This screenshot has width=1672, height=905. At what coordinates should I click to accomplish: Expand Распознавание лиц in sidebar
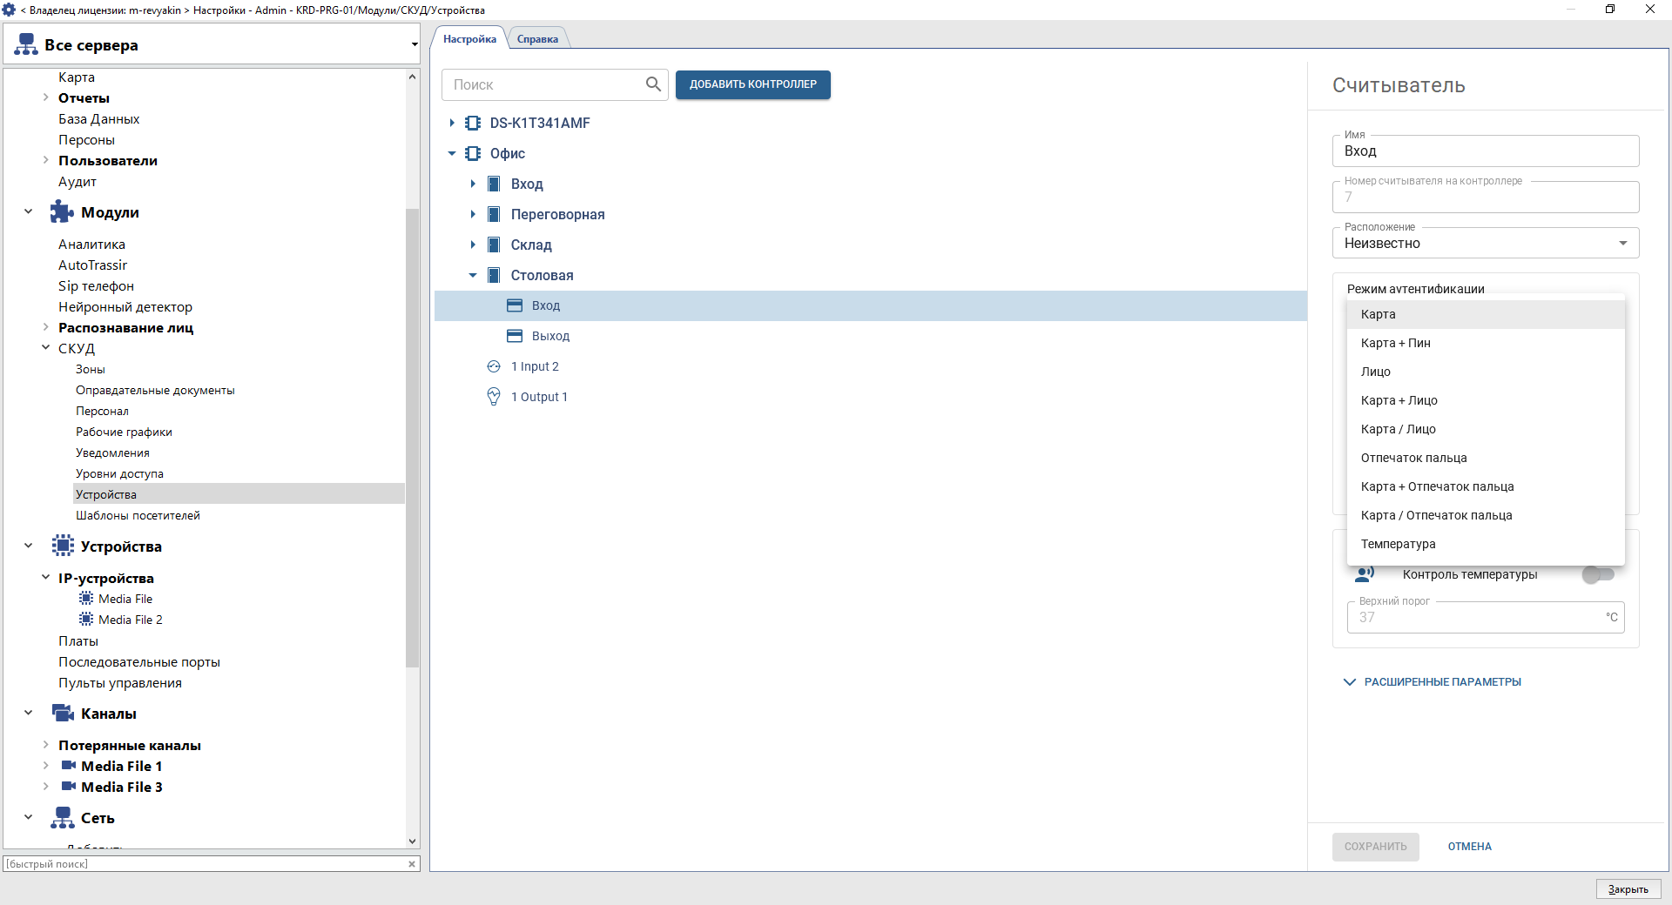coord(45,327)
